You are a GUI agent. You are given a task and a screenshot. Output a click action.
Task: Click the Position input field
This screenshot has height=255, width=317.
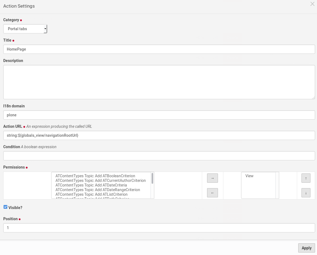coord(159,228)
